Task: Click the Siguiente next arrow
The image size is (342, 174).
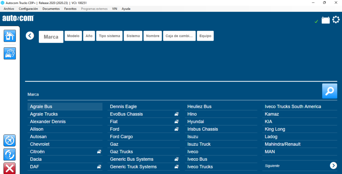Action: click(x=333, y=166)
